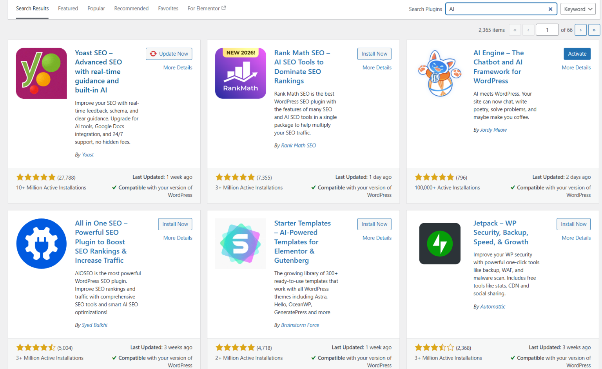Click the Jetpack plugin icon
Viewport: 602px width, 369px height.
440,244
